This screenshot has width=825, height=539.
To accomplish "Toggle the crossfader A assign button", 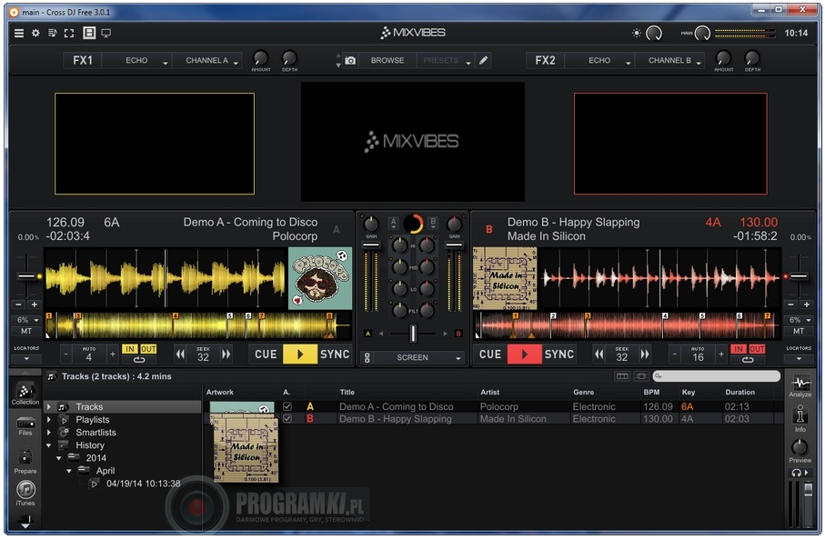I will 367,334.
